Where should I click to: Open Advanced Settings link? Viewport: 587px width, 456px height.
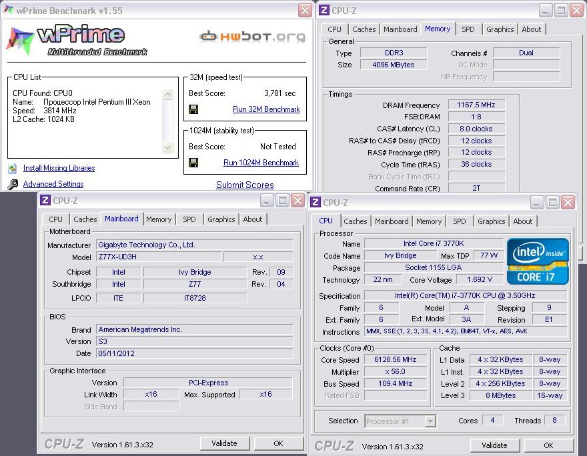pyautogui.click(x=53, y=184)
